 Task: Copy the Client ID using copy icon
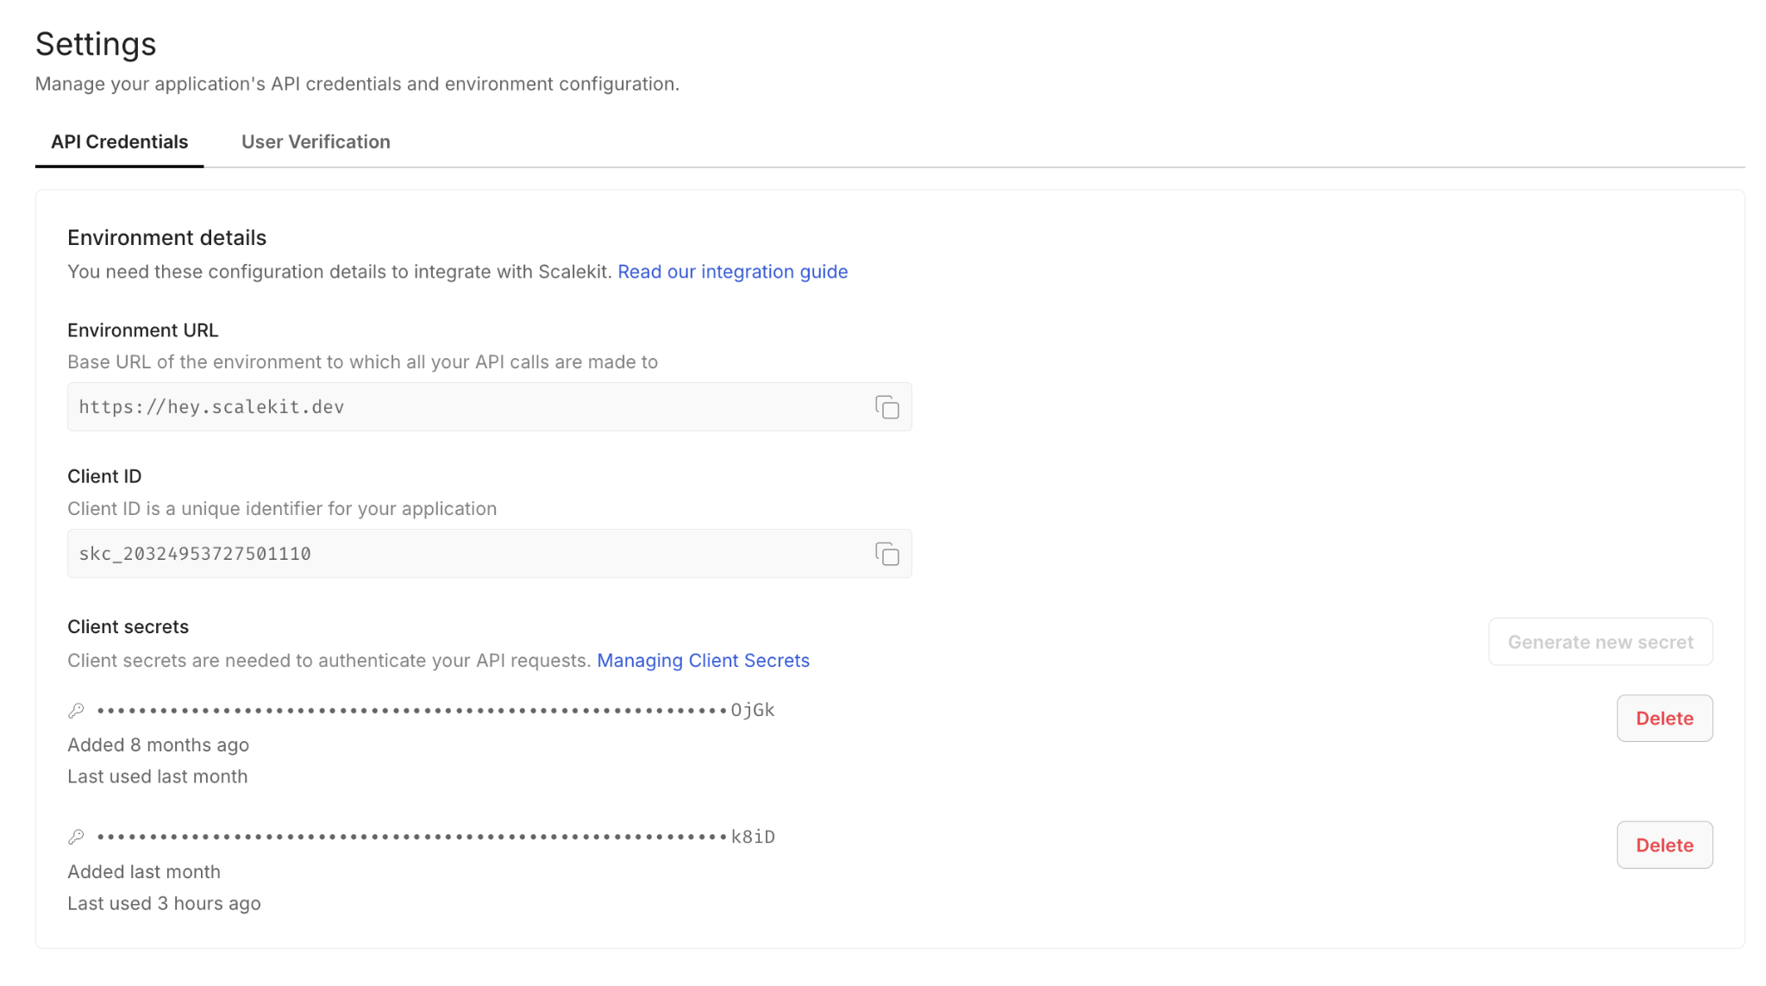[886, 554]
